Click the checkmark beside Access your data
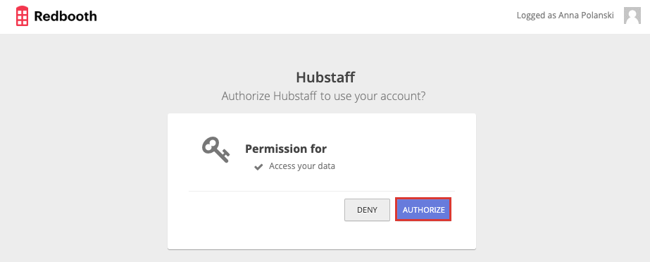The height and width of the screenshot is (262, 650). (258, 167)
